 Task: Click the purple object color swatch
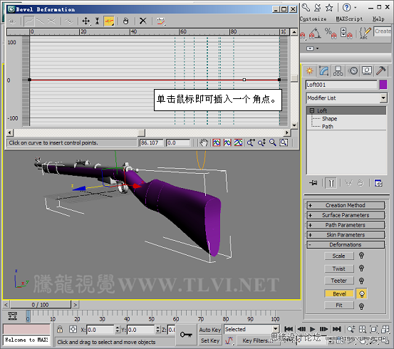pyautogui.click(x=383, y=85)
